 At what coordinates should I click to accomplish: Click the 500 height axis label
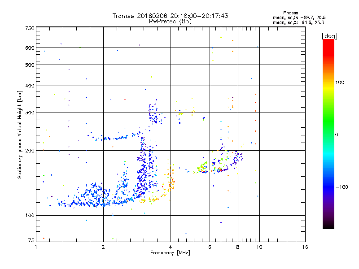(x=30, y=65)
